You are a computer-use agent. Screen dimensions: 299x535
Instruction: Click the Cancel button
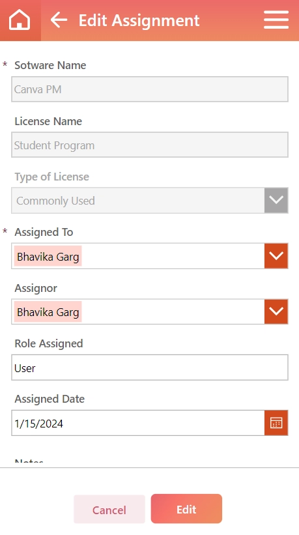pyautogui.click(x=109, y=510)
